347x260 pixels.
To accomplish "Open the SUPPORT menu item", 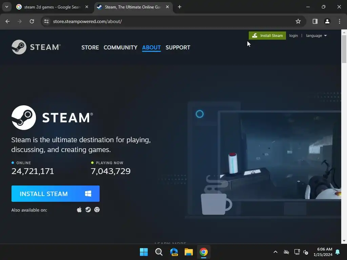I will click(178, 47).
